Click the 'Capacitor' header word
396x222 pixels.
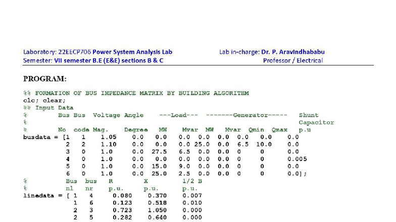click(316, 122)
